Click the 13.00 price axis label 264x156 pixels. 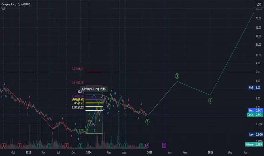[x=258, y=55]
